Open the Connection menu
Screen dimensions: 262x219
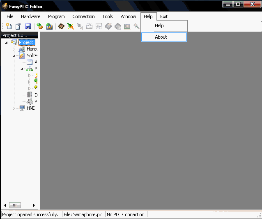point(83,16)
